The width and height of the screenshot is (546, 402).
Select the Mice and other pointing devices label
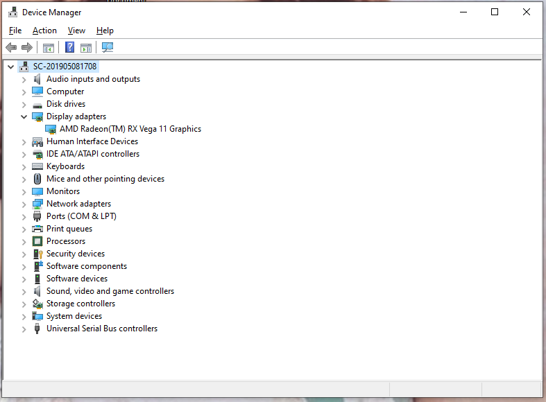(x=105, y=179)
